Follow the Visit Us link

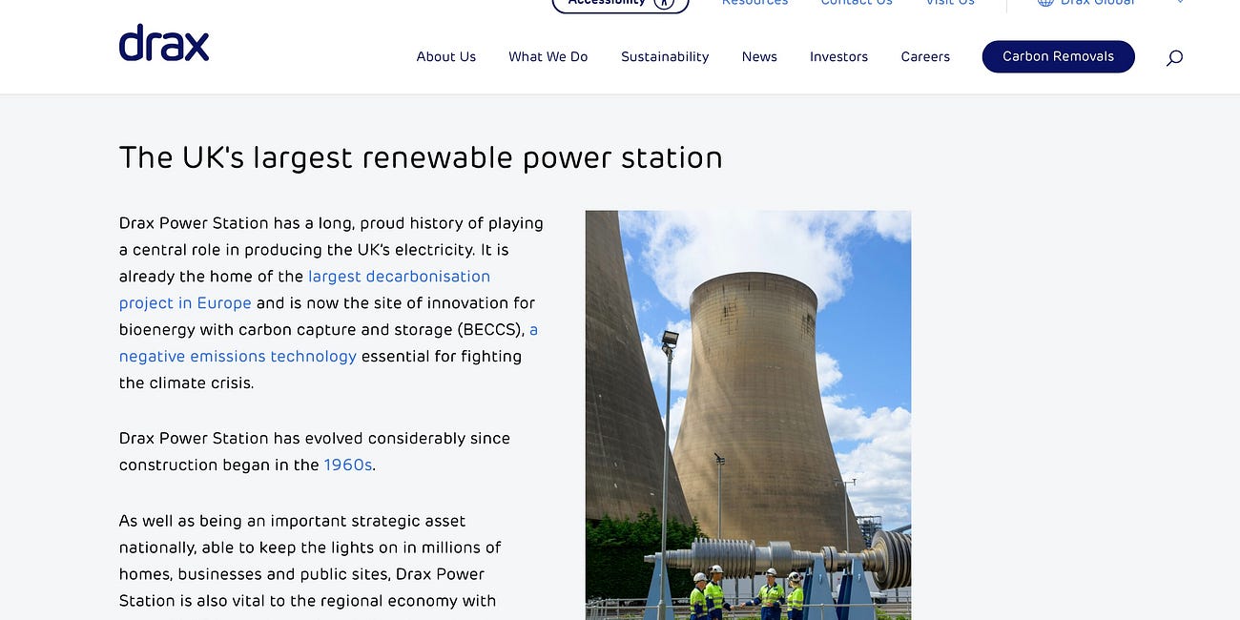(x=950, y=3)
